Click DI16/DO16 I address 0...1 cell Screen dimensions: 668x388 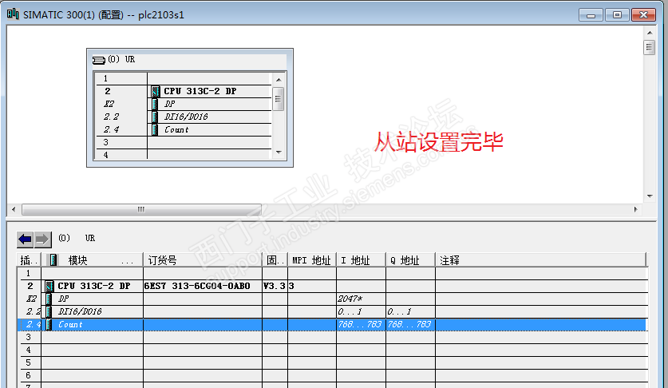[362, 311]
